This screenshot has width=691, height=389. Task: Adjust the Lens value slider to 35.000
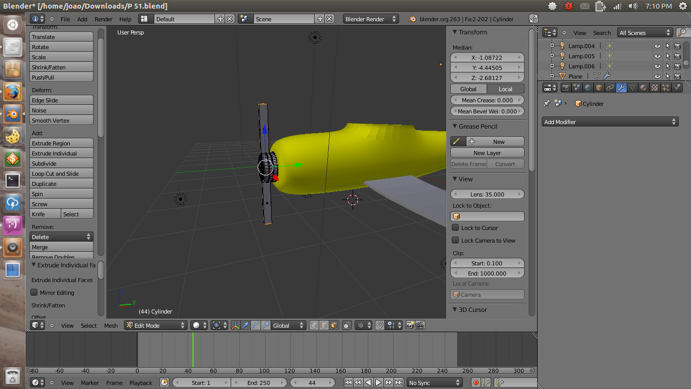point(487,194)
